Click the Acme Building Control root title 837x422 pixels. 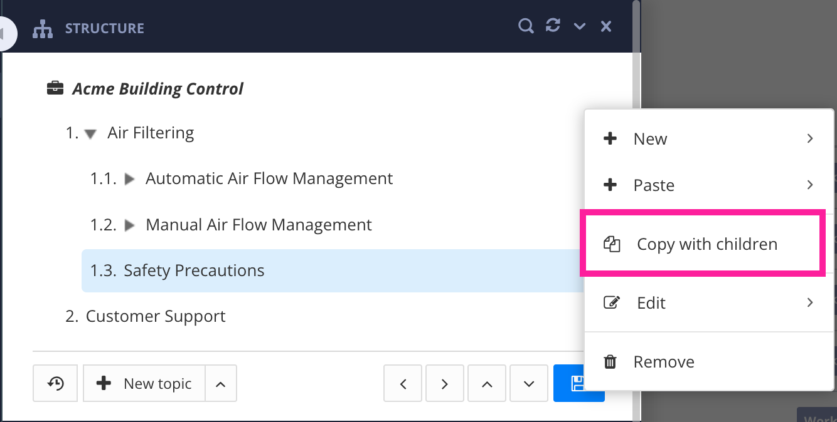157,89
